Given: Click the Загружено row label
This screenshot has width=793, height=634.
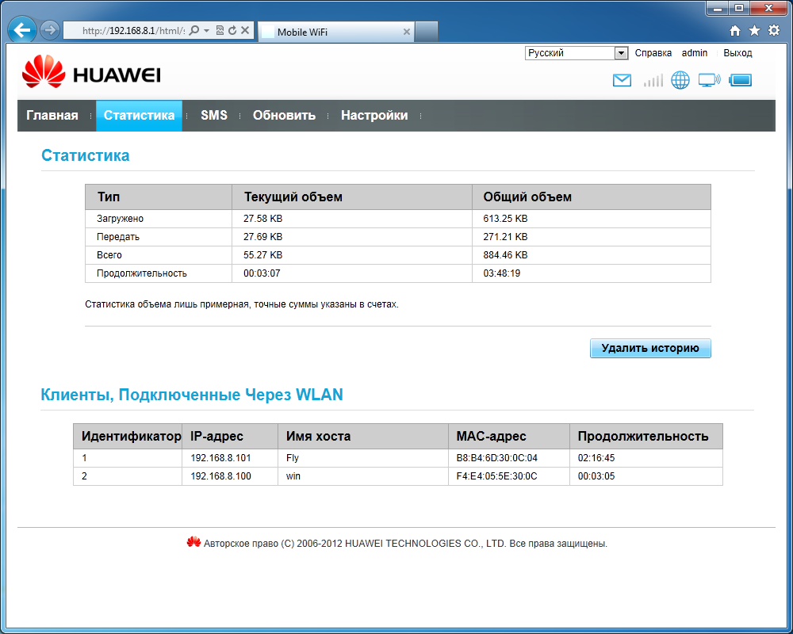Looking at the screenshot, I should point(121,219).
